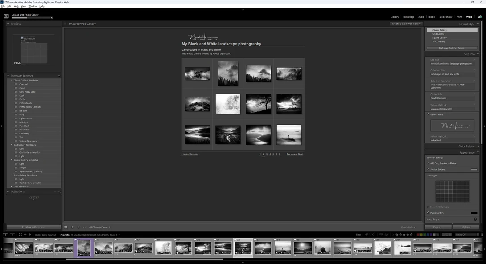Open Grid view icon in filmstrip bar
This screenshot has width=486, height=264.
20,235
